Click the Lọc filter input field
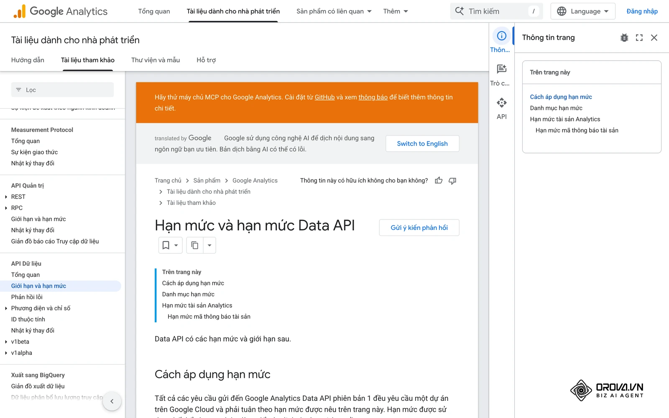The image size is (669, 418). click(x=62, y=90)
